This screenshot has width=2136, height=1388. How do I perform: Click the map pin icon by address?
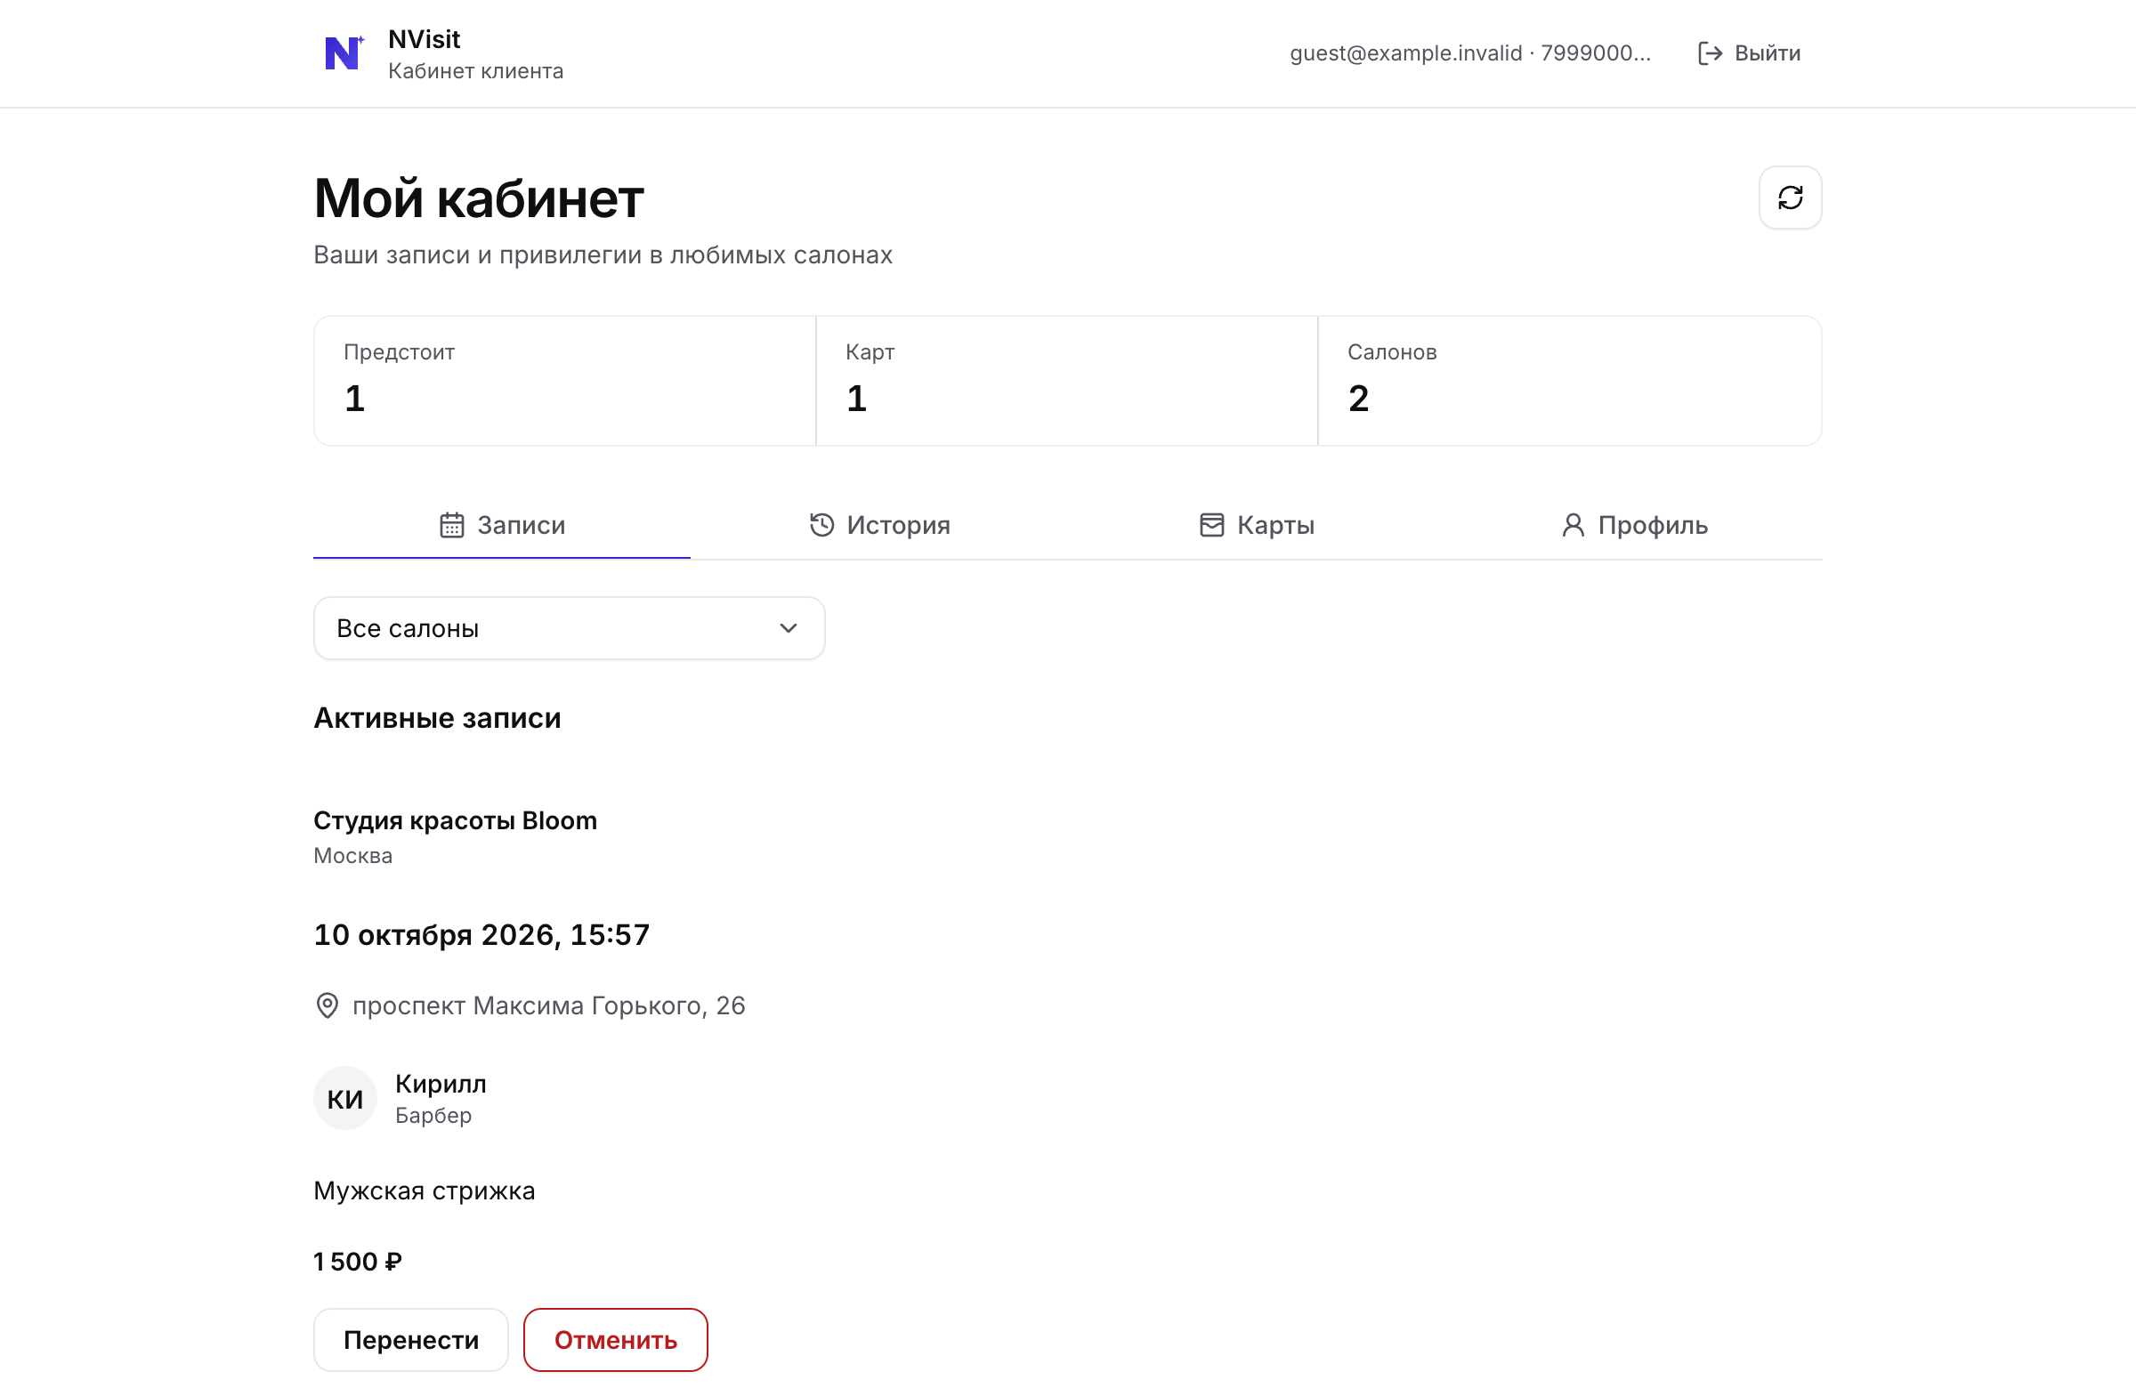tap(328, 1005)
